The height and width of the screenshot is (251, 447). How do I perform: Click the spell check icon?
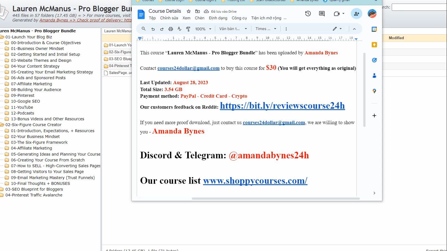tap(180, 29)
